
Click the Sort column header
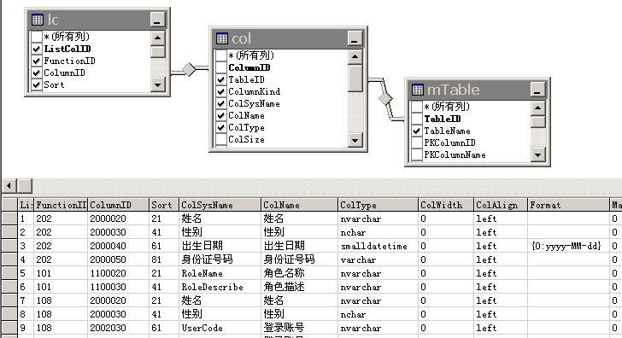[x=164, y=205]
